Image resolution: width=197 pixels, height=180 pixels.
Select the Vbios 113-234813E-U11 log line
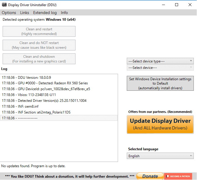[59, 95]
